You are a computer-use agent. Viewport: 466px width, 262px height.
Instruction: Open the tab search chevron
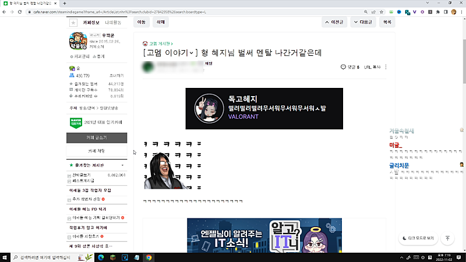click(x=428, y=3)
